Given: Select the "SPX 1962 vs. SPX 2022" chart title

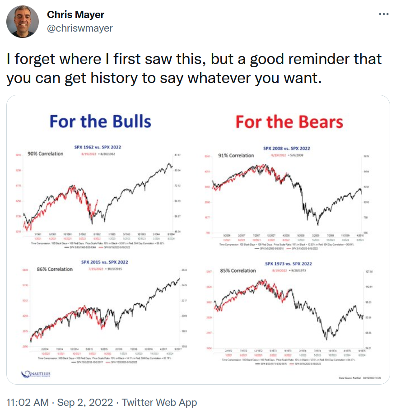Looking at the screenshot, I should coord(98,147).
